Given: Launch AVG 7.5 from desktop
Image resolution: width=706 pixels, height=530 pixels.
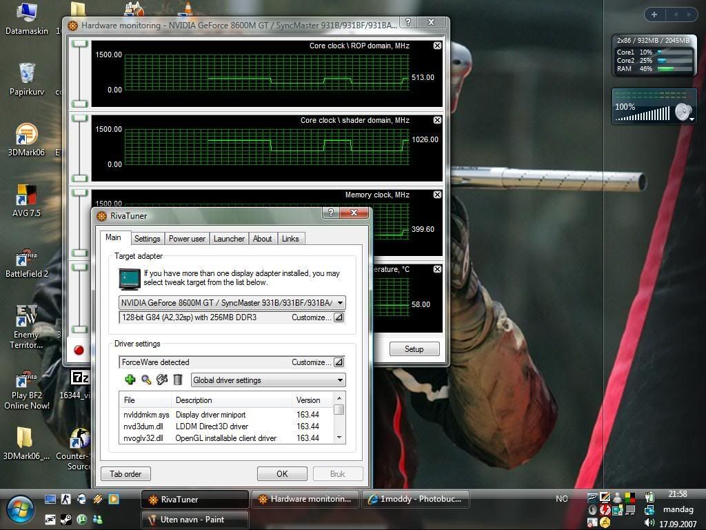Looking at the screenshot, I should pos(27,201).
